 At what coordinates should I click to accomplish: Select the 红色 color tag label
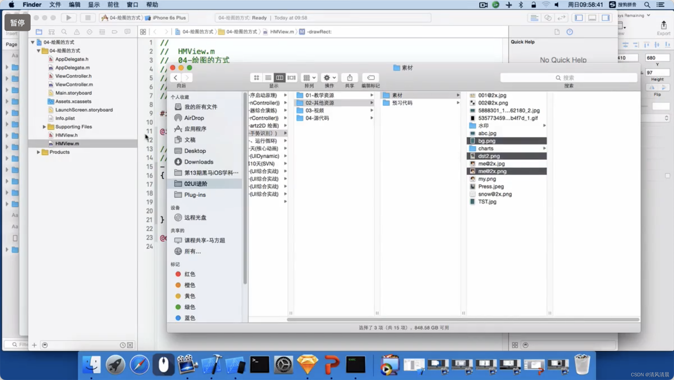190,274
